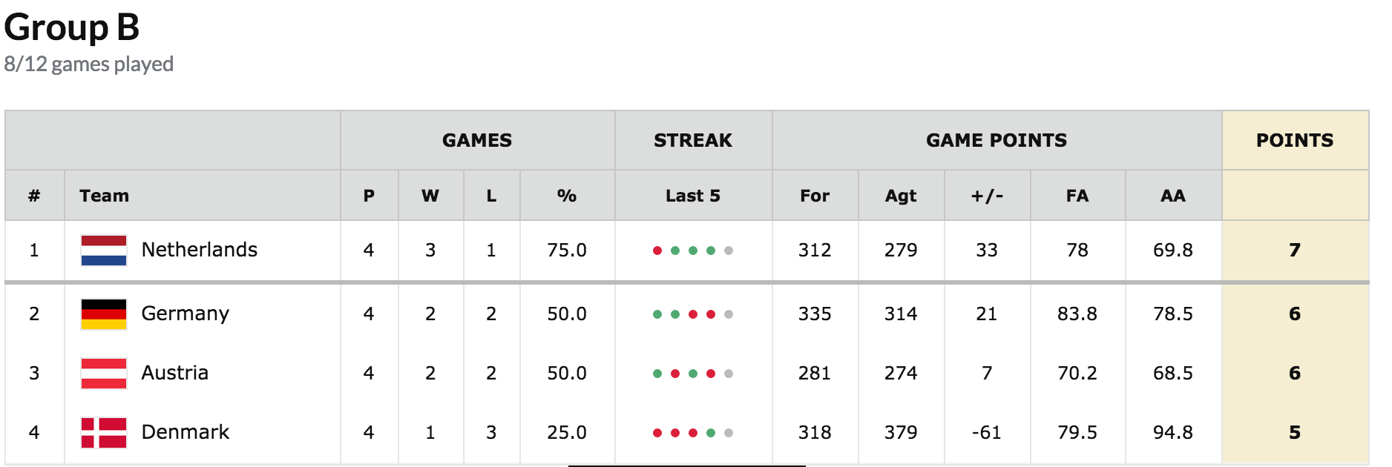Click the +/- column header

(987, 196)
